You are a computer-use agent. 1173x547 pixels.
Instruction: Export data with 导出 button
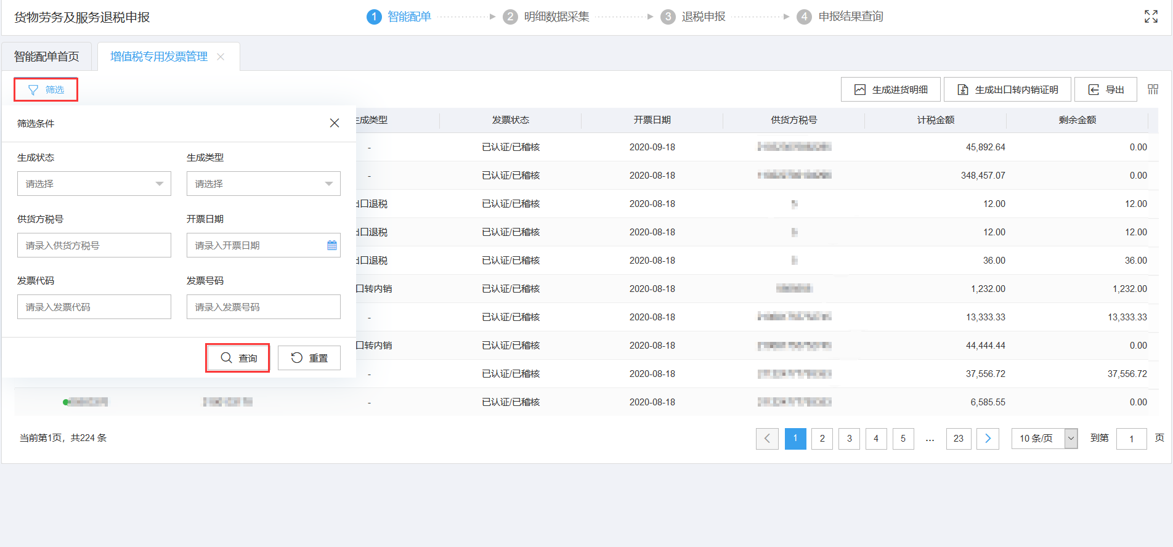(x=1105, y=90)
